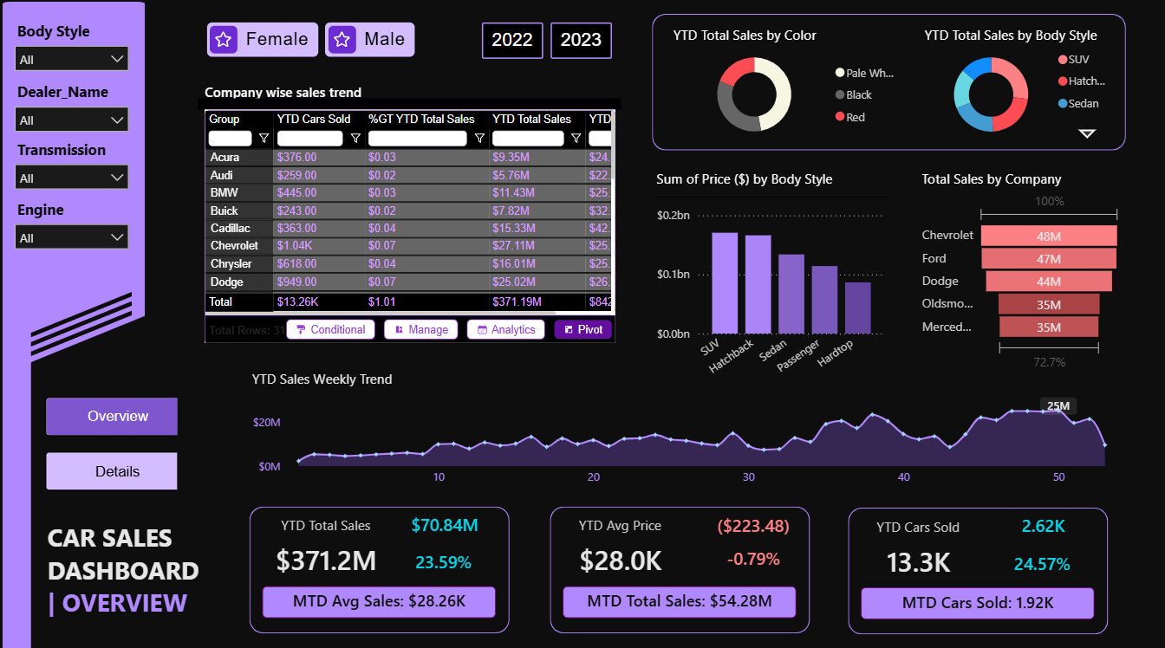Click the star icon on Female button
The height and width of the screenshot is (648, 1165).
[x=224, y=39]
